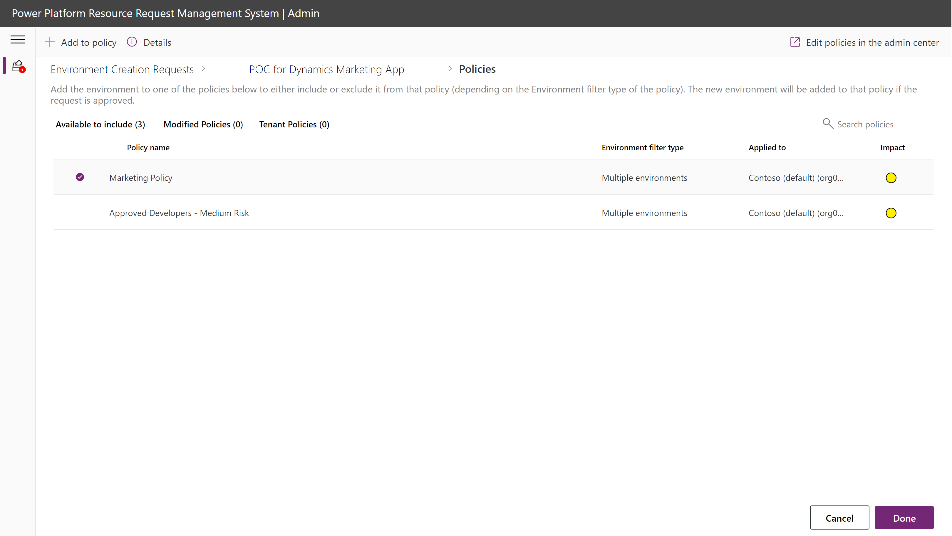
Task: Click the Tenant Policies tab
Action: point(293,123)
